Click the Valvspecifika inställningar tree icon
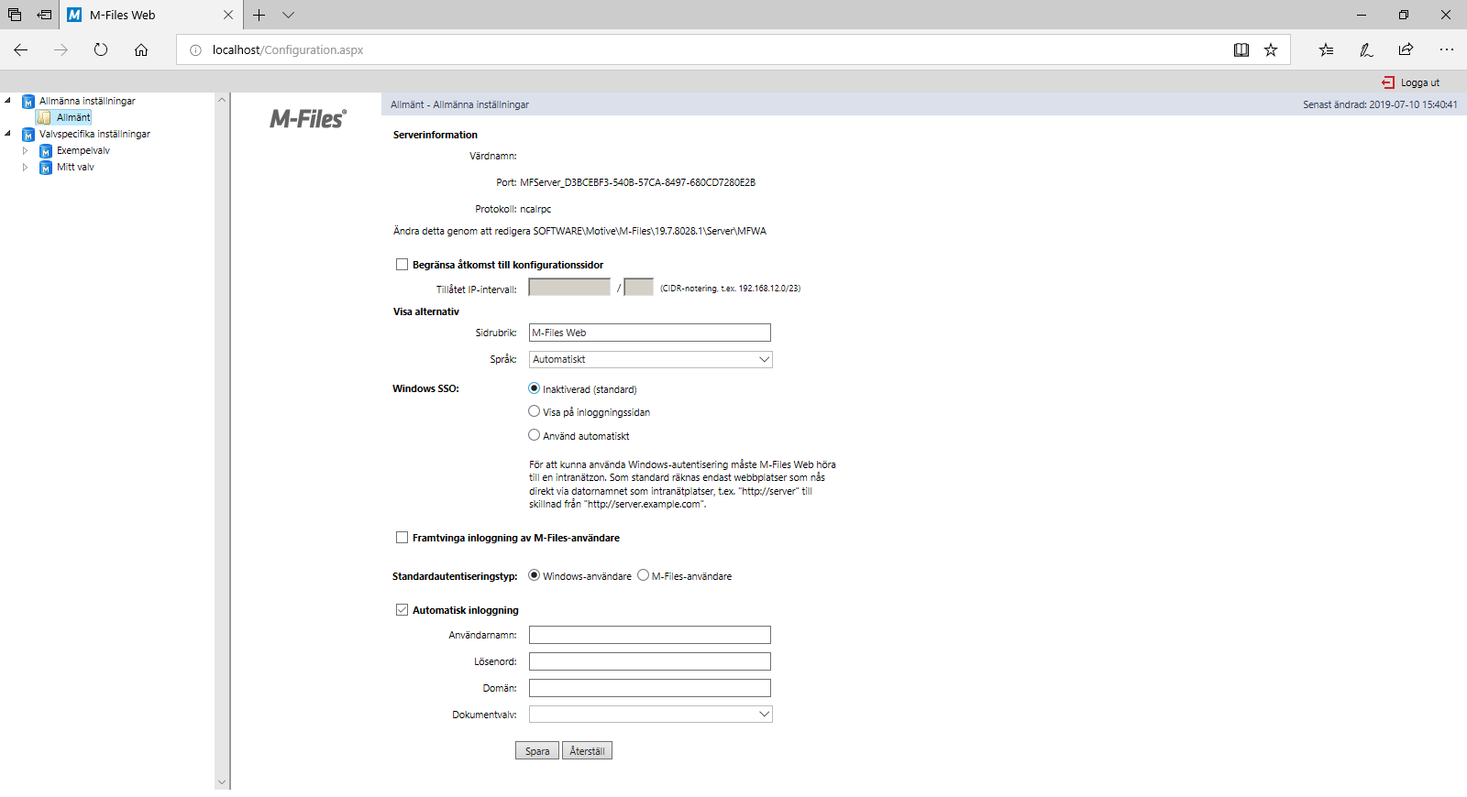Screen dimensions: 1467x797 click(28, 135)
